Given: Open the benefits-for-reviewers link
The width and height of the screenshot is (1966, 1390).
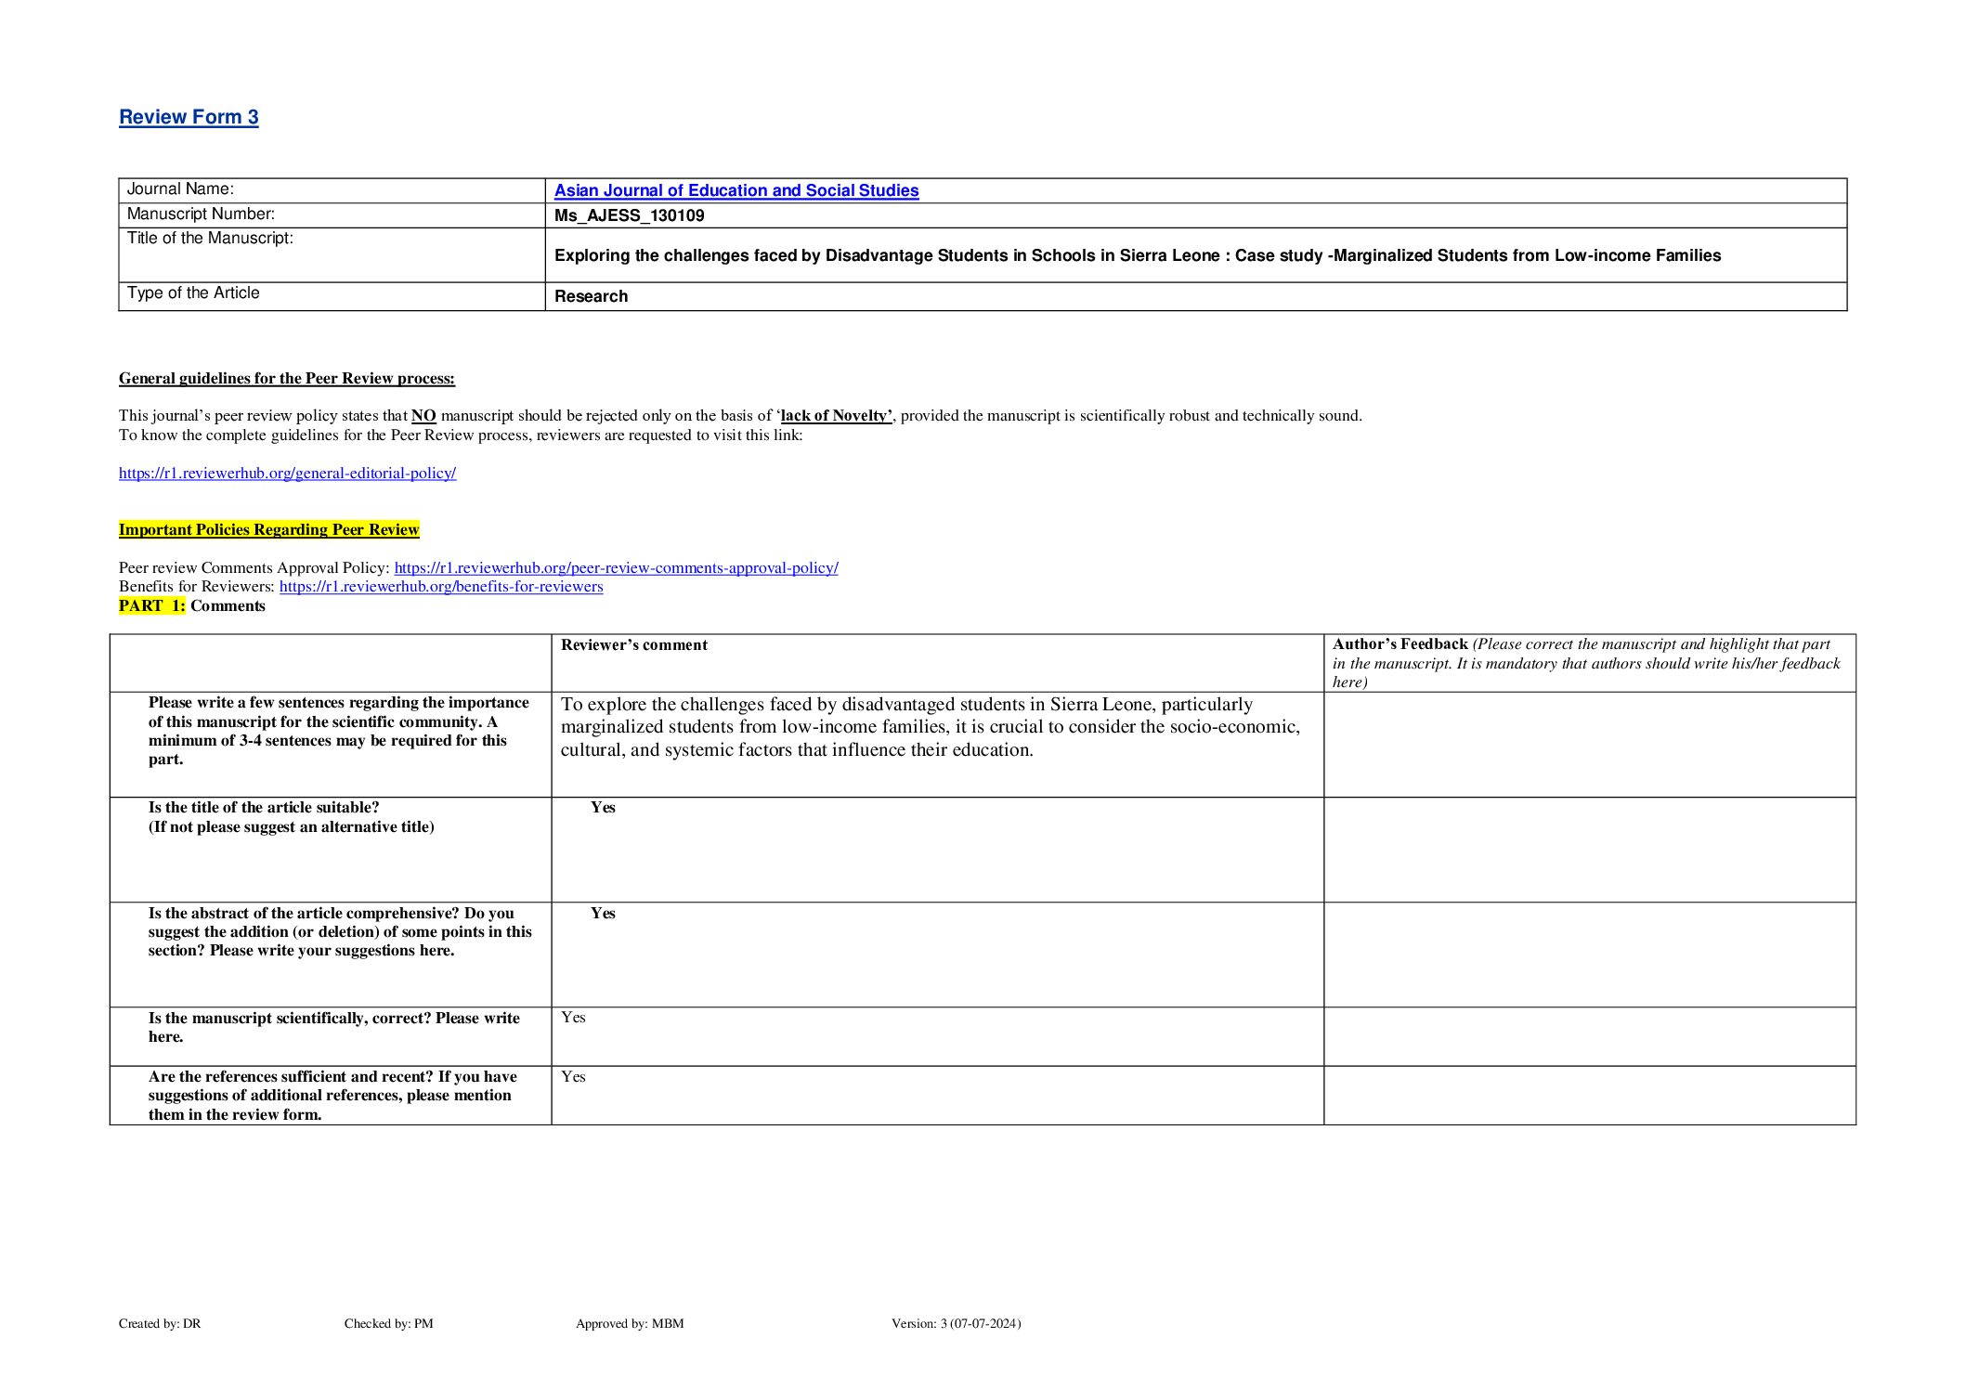Looking at the screenshot, I should (x=441, y=587).
